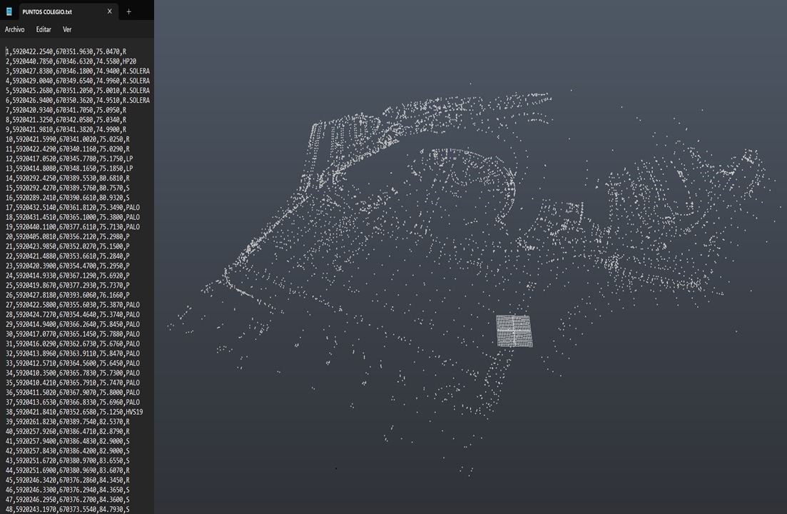787x514 pixels.
Task: Click the Notepad app icon beside the tab
Action: (x=9, y=11)
